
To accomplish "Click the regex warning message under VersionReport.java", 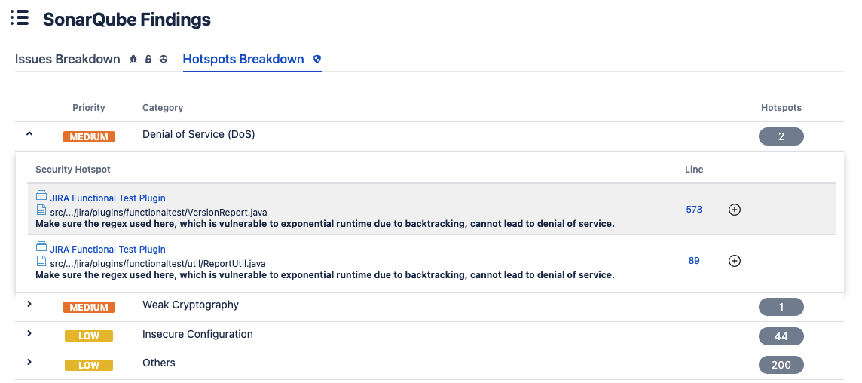I will click(325, 223).
